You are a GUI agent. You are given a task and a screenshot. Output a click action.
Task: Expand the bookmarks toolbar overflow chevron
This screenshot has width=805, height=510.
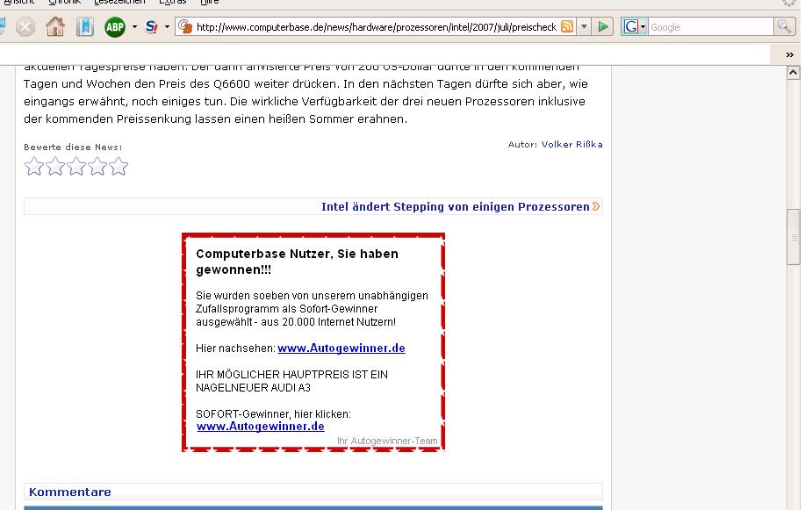click(x=789, y=55)
